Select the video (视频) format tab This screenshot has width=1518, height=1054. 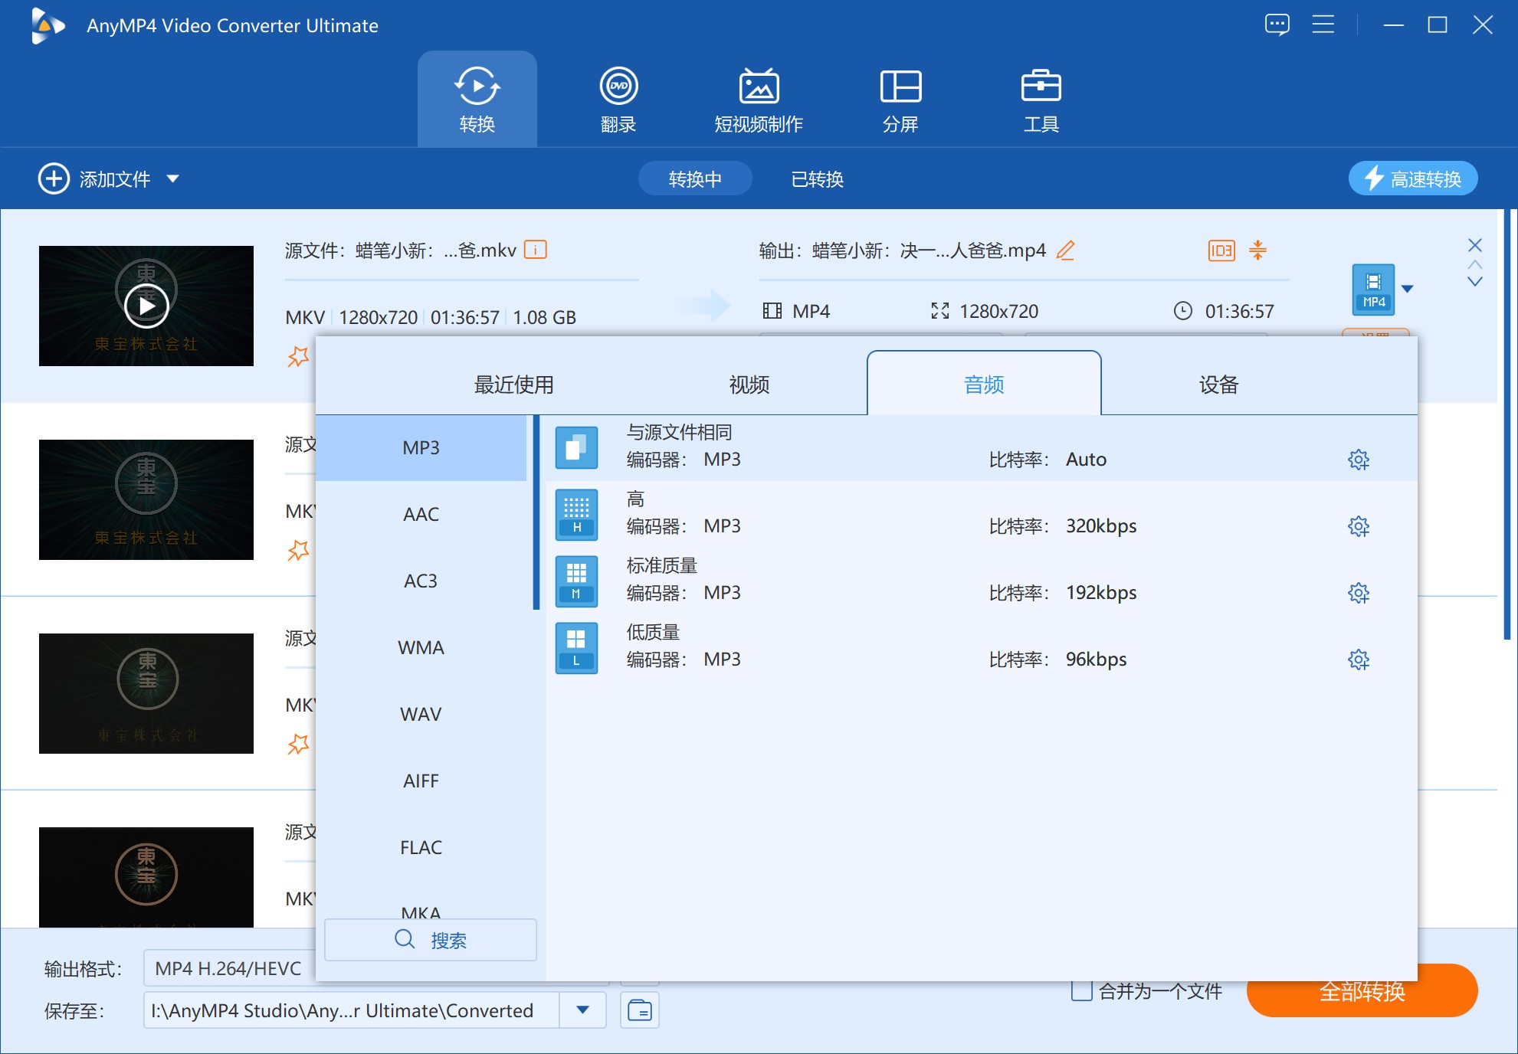(749, 384)
